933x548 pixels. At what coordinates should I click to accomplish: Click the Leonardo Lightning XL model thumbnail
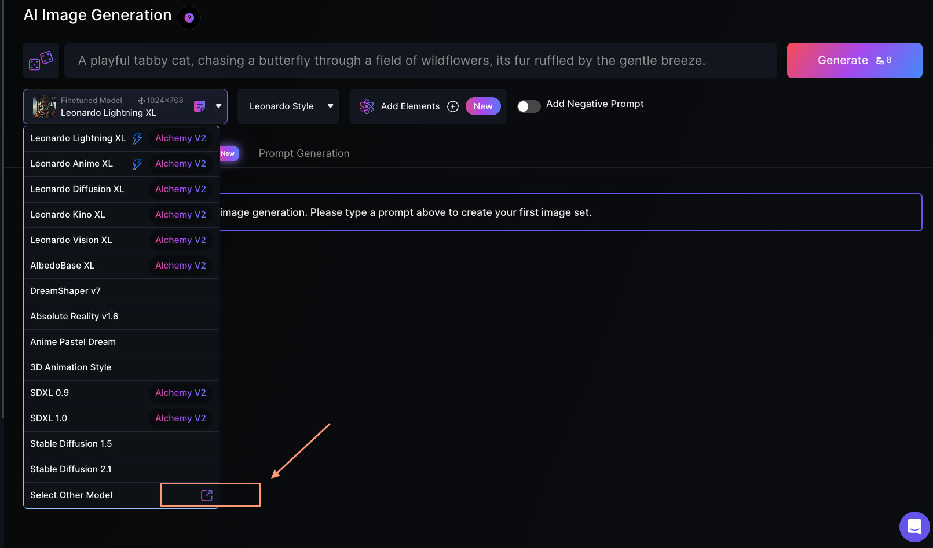click(x=44, y=106)
